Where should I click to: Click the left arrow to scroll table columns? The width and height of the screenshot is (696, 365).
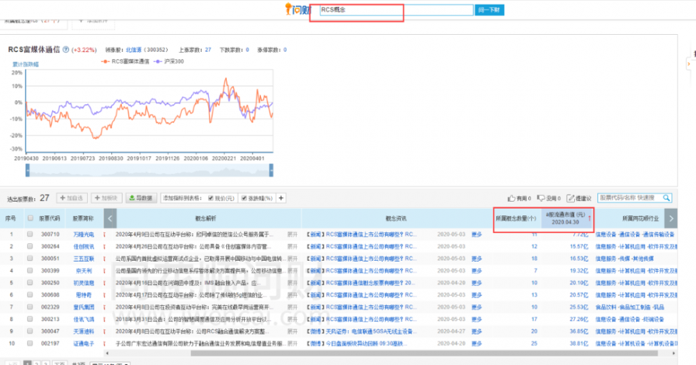[x=110, y=218]
